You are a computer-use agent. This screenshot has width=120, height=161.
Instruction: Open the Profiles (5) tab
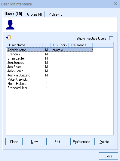pos(56,14)
